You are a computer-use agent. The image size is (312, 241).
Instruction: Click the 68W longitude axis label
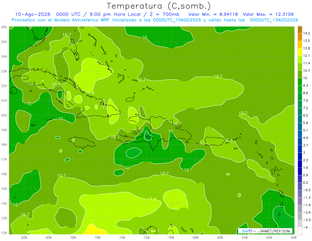click(196, 237)
